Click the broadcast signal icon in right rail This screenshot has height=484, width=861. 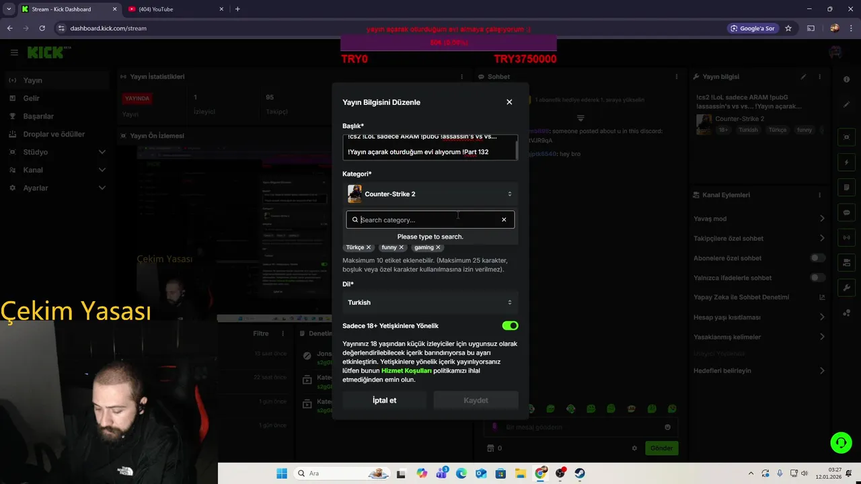(x=847, y=237)
